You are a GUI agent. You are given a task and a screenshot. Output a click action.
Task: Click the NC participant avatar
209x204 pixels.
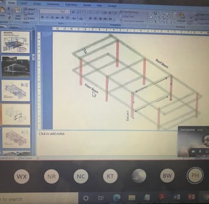(81, 176)
